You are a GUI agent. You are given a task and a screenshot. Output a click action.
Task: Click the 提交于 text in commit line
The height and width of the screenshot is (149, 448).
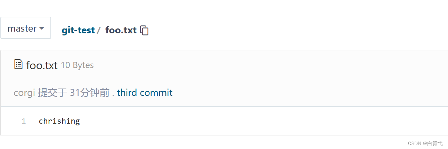[52, 93]
